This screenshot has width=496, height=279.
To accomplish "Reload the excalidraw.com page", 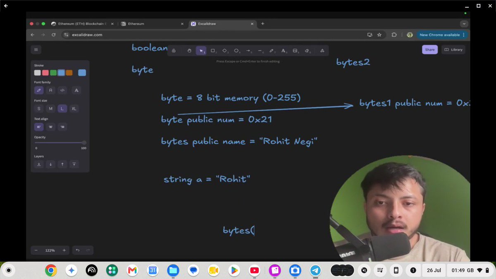I will click(x=53, y=35).
